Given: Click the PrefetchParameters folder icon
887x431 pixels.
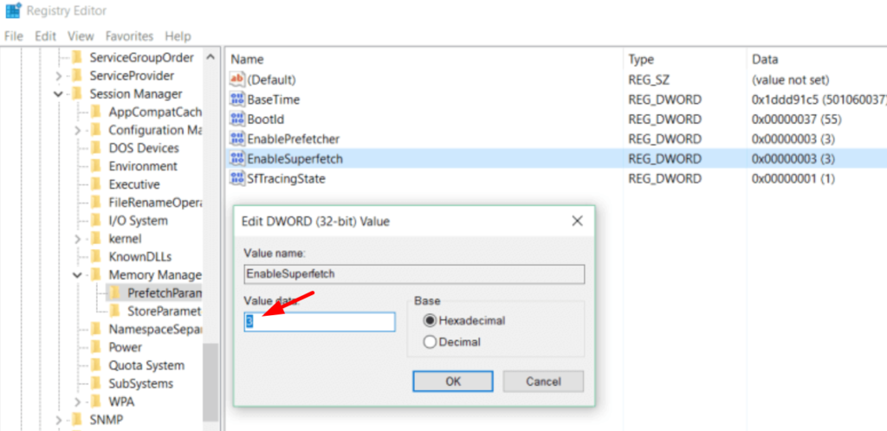Looking at the screenshot, I should [115, 293].
